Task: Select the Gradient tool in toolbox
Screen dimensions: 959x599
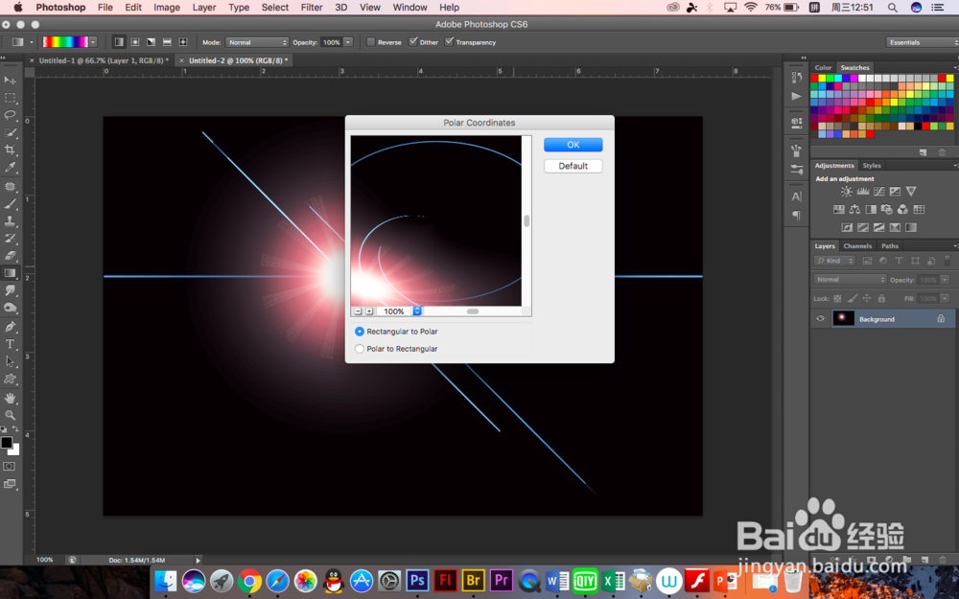Action: [10, 273]
